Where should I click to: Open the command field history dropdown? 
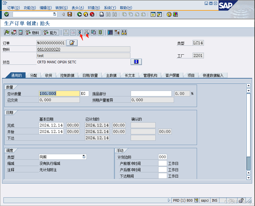point(55,14)
